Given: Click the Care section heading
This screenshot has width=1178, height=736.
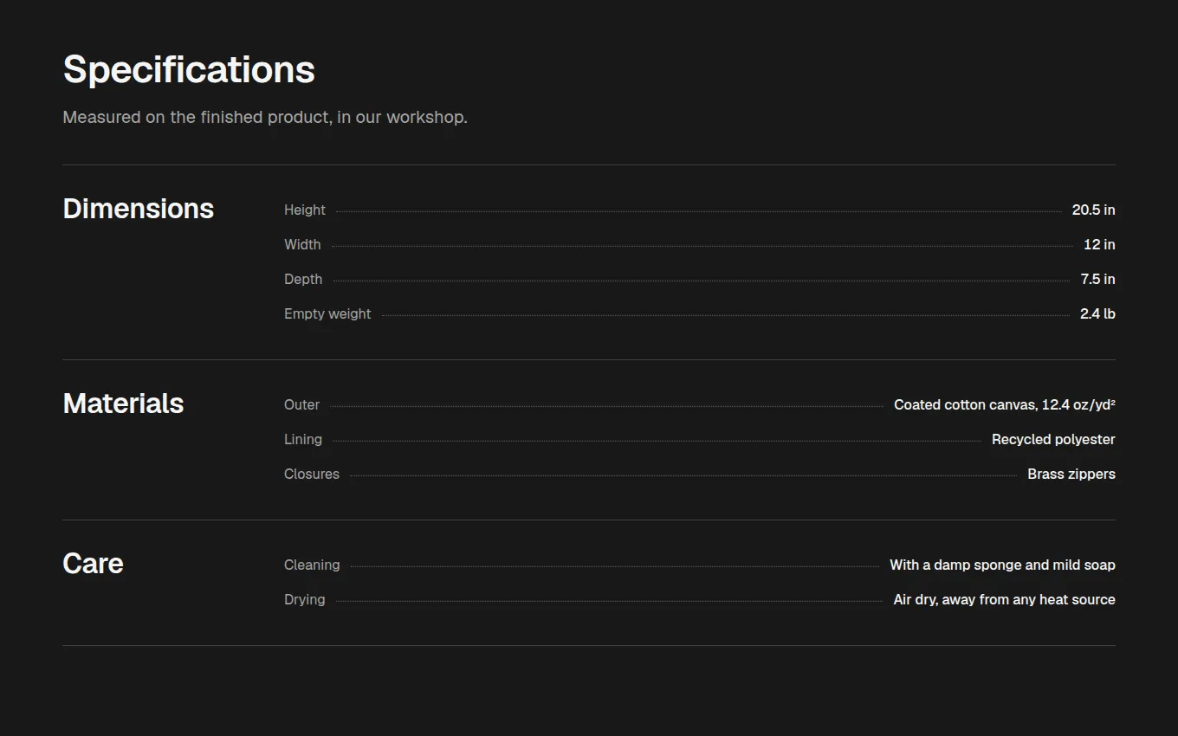Looking at the screenshot, I should coord(93,564).
